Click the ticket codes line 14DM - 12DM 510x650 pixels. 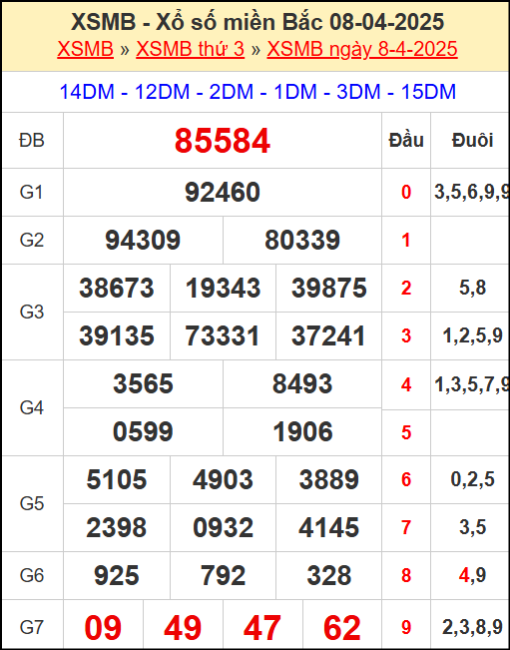[x=257, y=92]
